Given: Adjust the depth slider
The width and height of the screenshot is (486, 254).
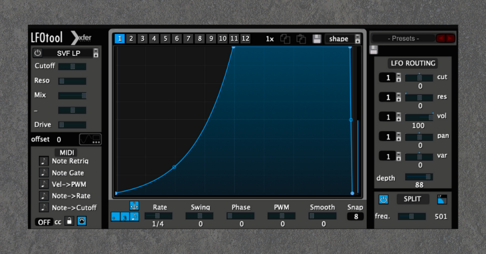Looking at the screenshot, I should (419, 177).
